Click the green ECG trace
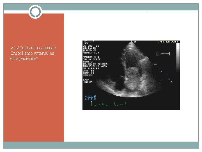This screenshot has height=152, width=202. [108, 104]
